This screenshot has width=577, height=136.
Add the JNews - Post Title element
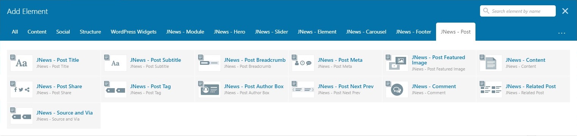click(54, 63)
